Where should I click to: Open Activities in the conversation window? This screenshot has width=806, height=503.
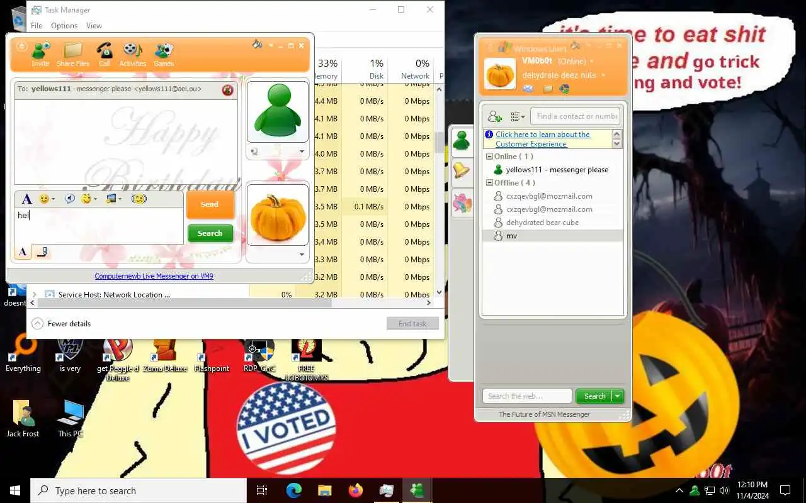coord(132,54)
